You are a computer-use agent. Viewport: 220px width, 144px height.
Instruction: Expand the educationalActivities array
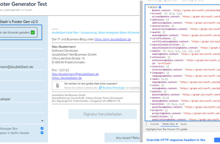click(151, 45)
